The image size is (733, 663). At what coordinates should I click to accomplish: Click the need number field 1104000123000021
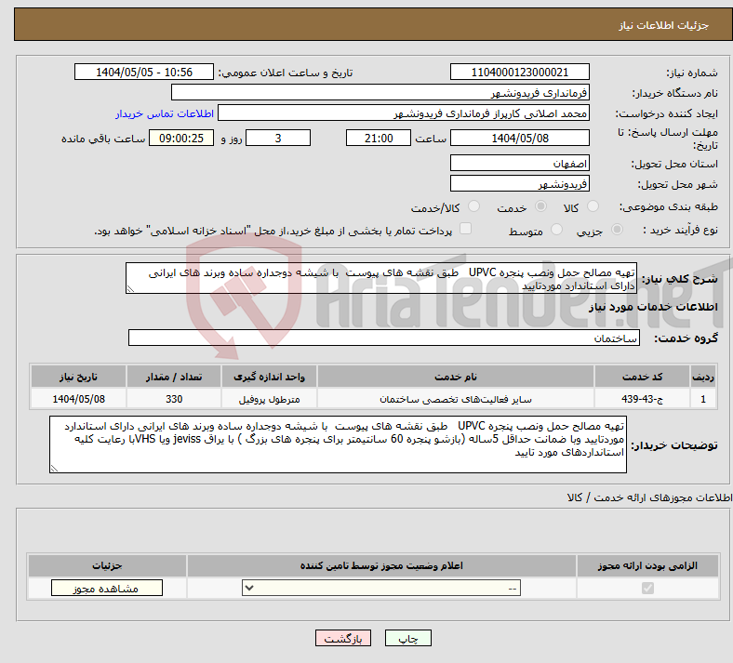point(519,72)
